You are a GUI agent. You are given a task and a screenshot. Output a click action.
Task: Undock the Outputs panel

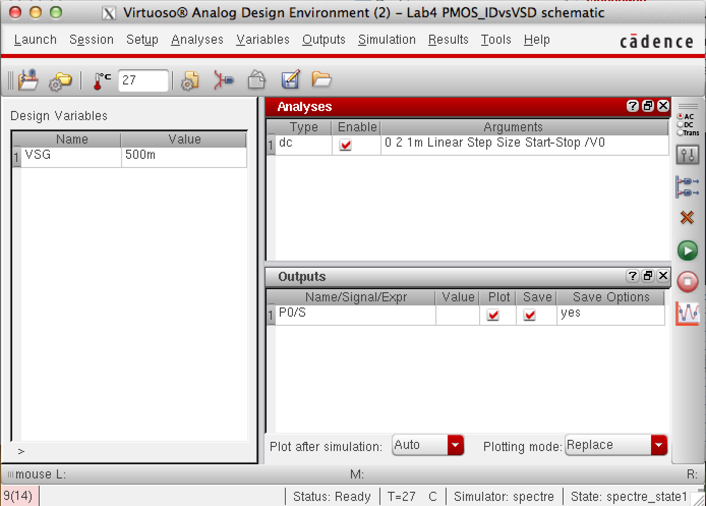648,276
